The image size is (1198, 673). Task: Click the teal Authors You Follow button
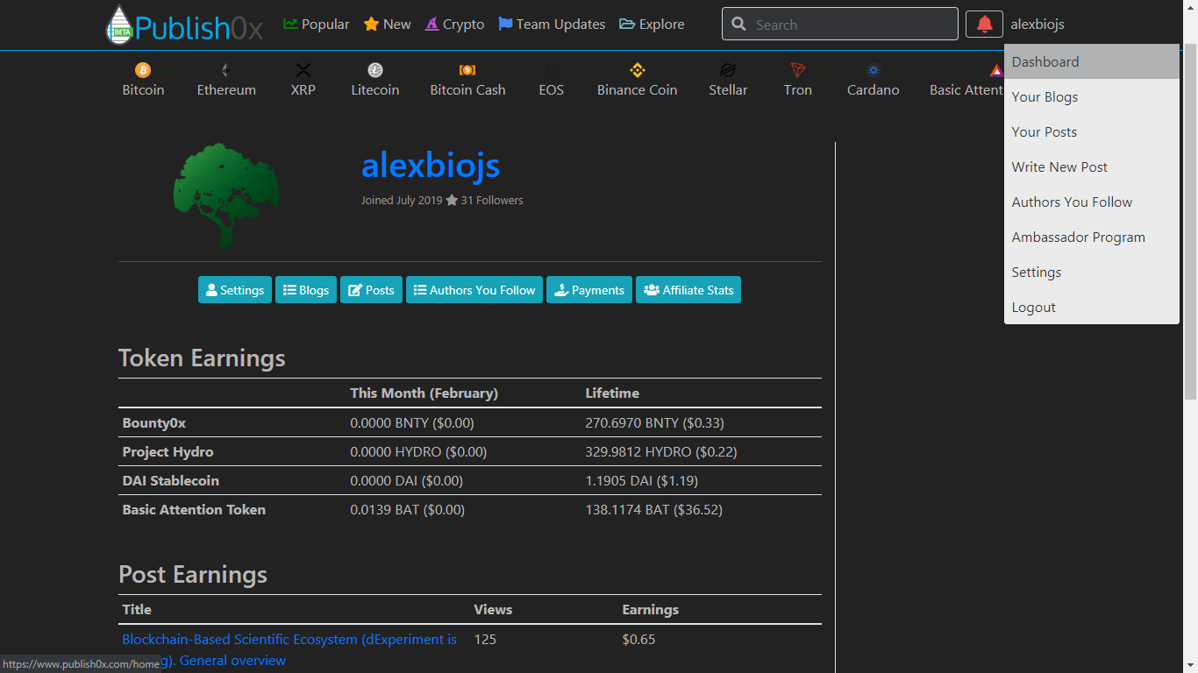pyautogui.click(x=474, y=290)
